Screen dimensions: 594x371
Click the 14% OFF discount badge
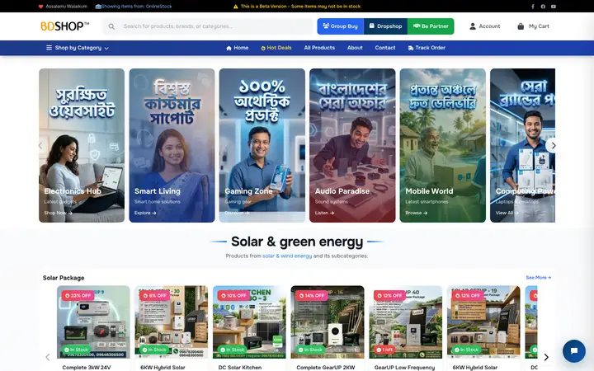point(312,295)
